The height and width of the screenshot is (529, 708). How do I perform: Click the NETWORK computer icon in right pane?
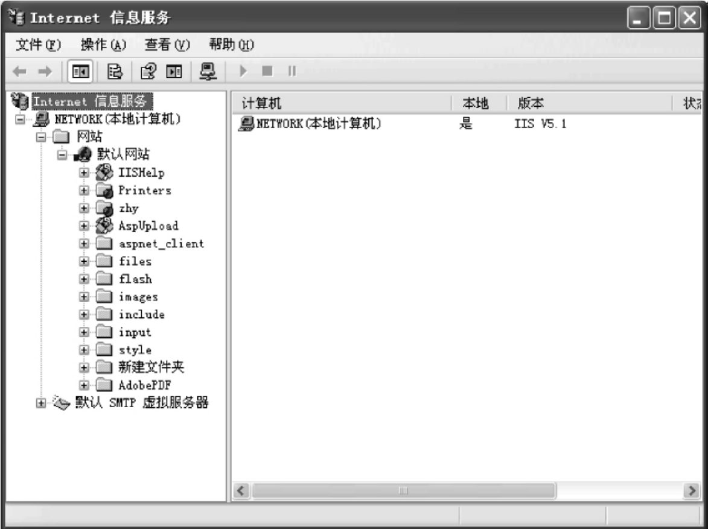click(x=246, y=123)
